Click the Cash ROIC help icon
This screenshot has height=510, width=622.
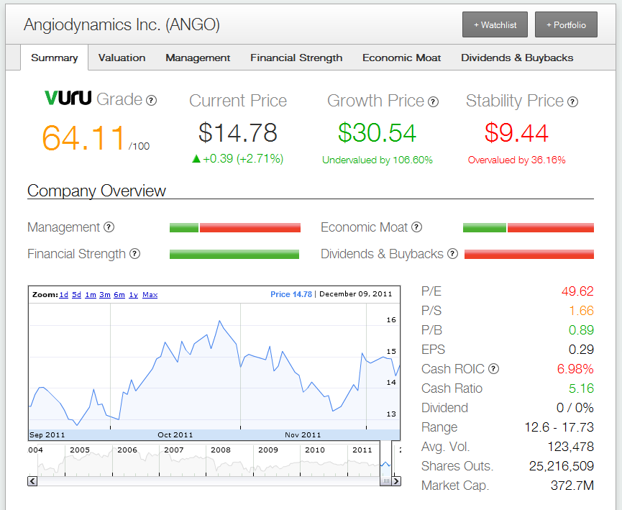pyautogui.click(x=493, y=369)
